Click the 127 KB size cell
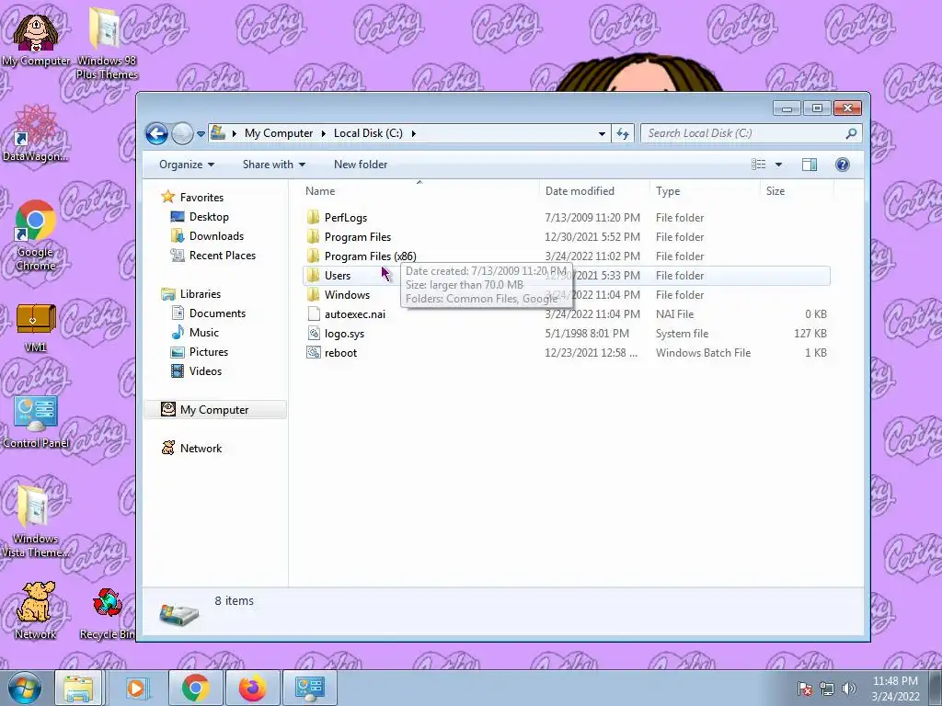 pyautogui.click(x=810, y=333)
